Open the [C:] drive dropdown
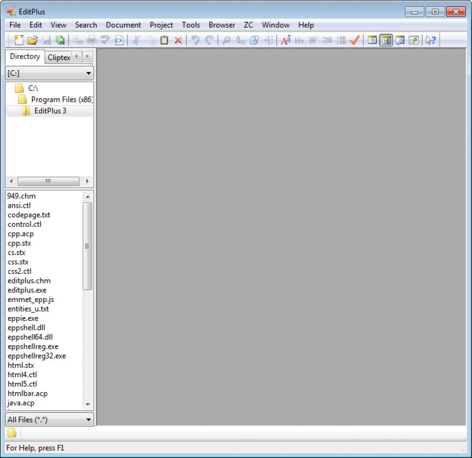The height and width of the screenshot is (458, 472). [50, 73]
